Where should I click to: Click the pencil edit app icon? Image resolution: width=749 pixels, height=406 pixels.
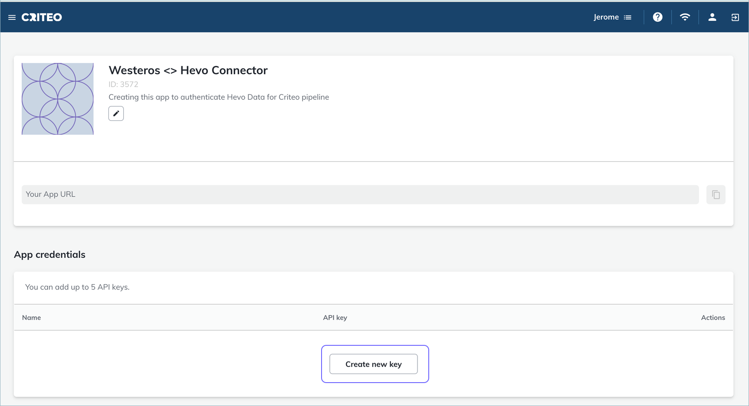click(116, 114)
